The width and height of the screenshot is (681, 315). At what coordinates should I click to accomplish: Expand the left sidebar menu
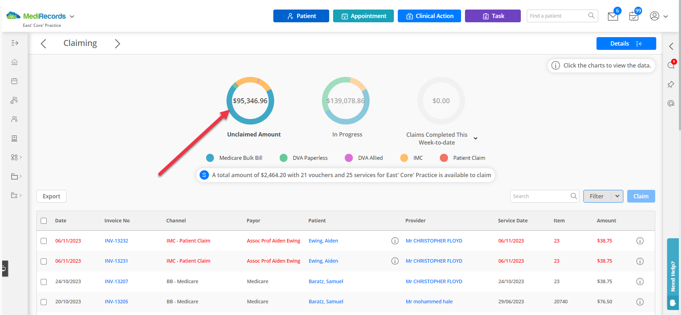click(14, 43)
